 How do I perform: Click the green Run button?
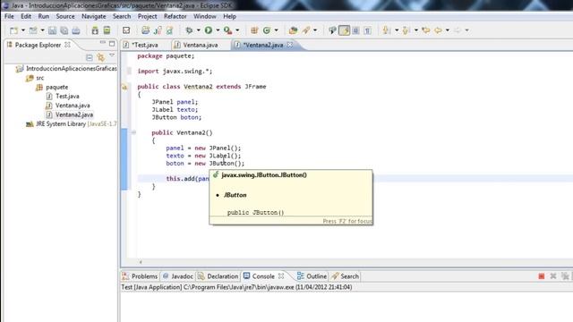tap(209, 30)
